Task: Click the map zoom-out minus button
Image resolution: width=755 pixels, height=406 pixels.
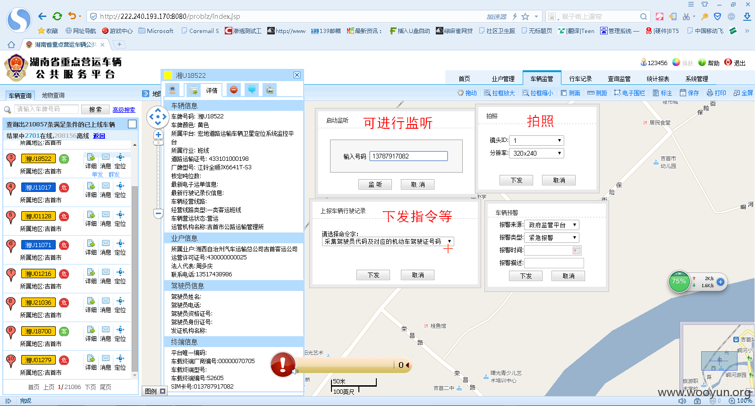Action: click(x=158, y=214)
